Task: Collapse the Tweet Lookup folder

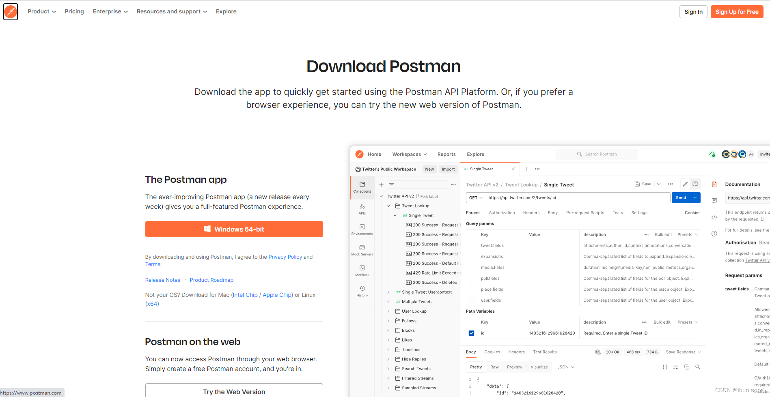Action: tap(388, 206)
